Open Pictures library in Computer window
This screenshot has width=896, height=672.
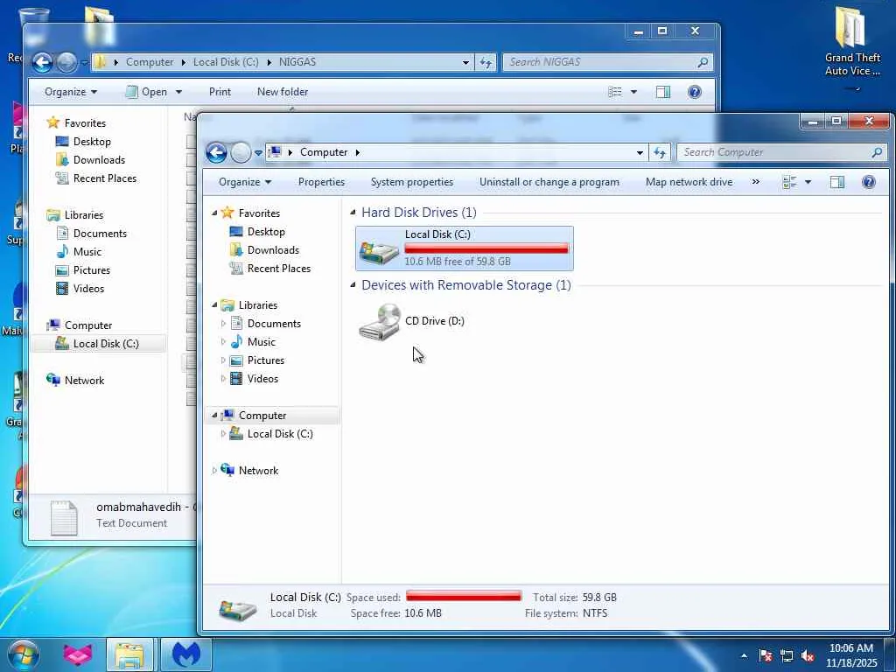(265, 360)
